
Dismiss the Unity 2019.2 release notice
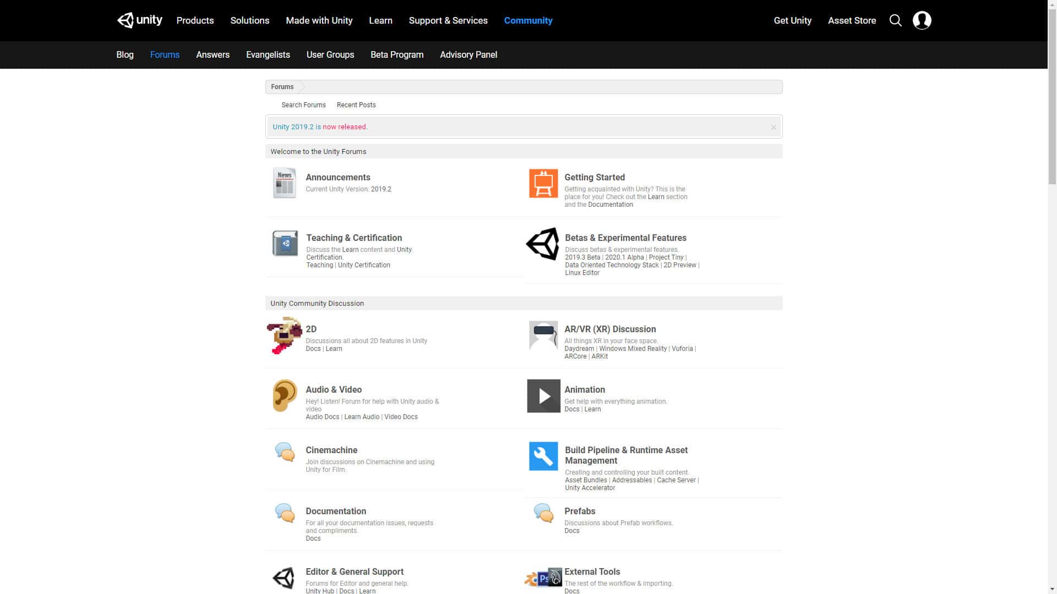pyautogui.click(x=773, y=127)
